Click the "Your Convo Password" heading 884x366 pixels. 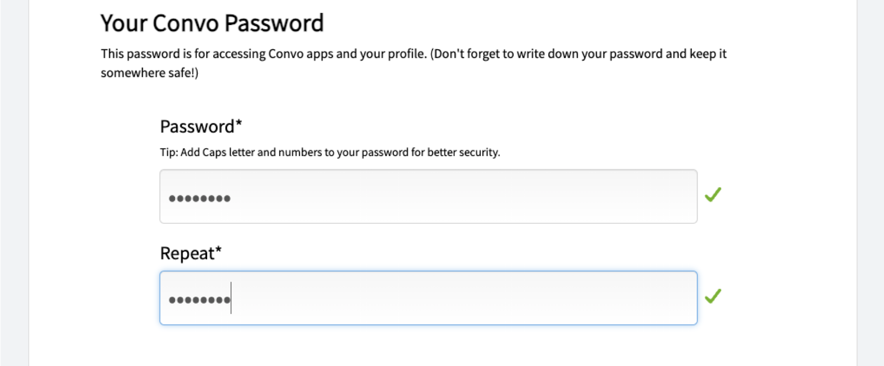click(212, 23)
